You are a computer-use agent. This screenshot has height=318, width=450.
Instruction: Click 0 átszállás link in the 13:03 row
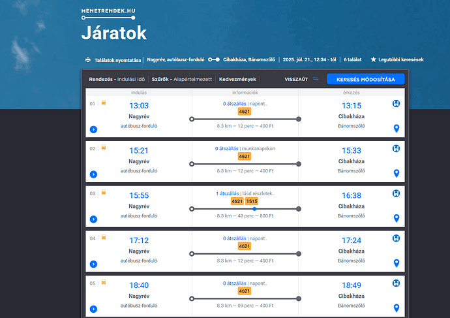coord(235,104)
